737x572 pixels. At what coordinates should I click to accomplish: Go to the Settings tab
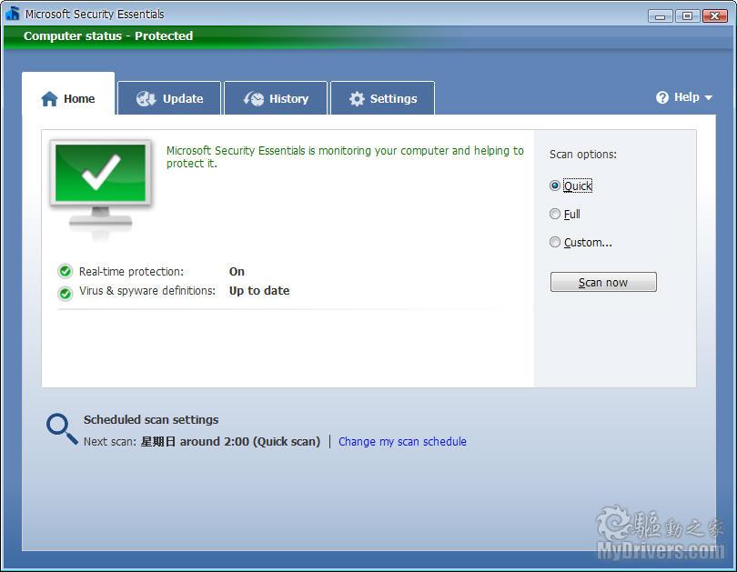[x=382, y=98]
